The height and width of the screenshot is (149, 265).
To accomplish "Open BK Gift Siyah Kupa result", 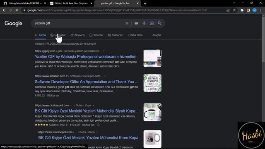I will point(87,111).
